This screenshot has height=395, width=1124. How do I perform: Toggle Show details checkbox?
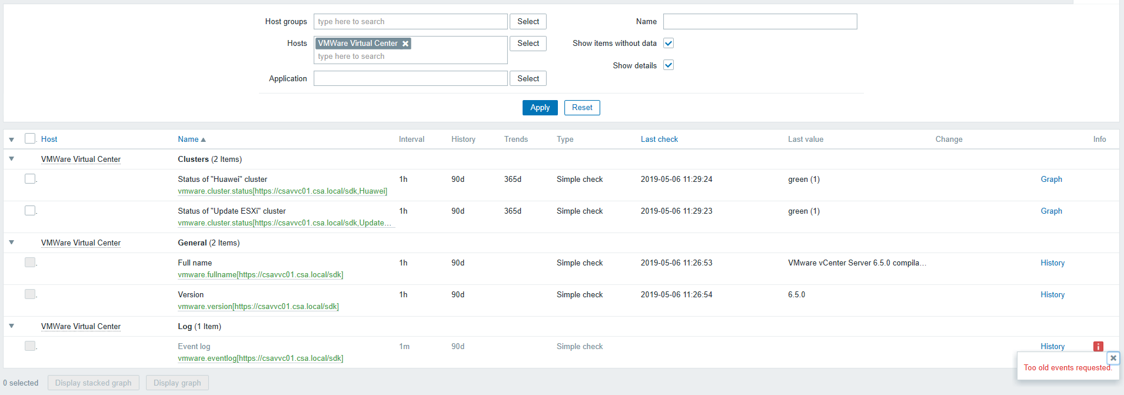pos(669,65)
